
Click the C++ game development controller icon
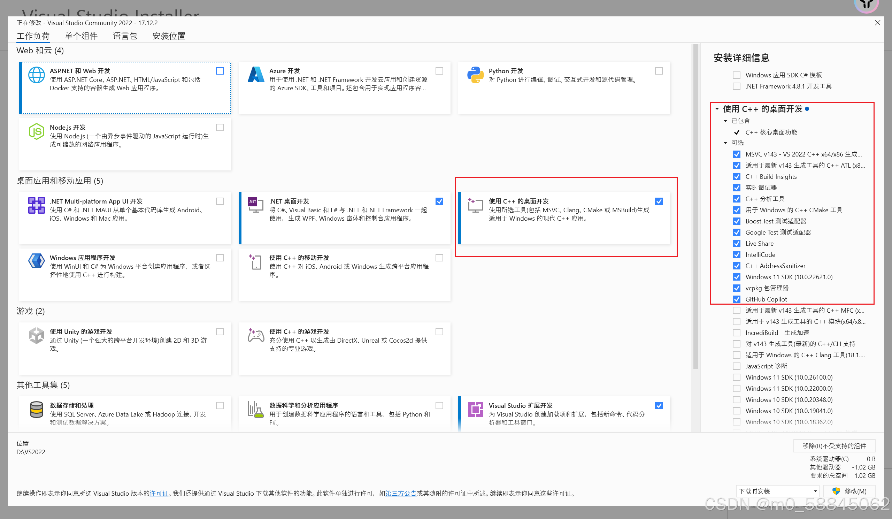tap(256, 335)
